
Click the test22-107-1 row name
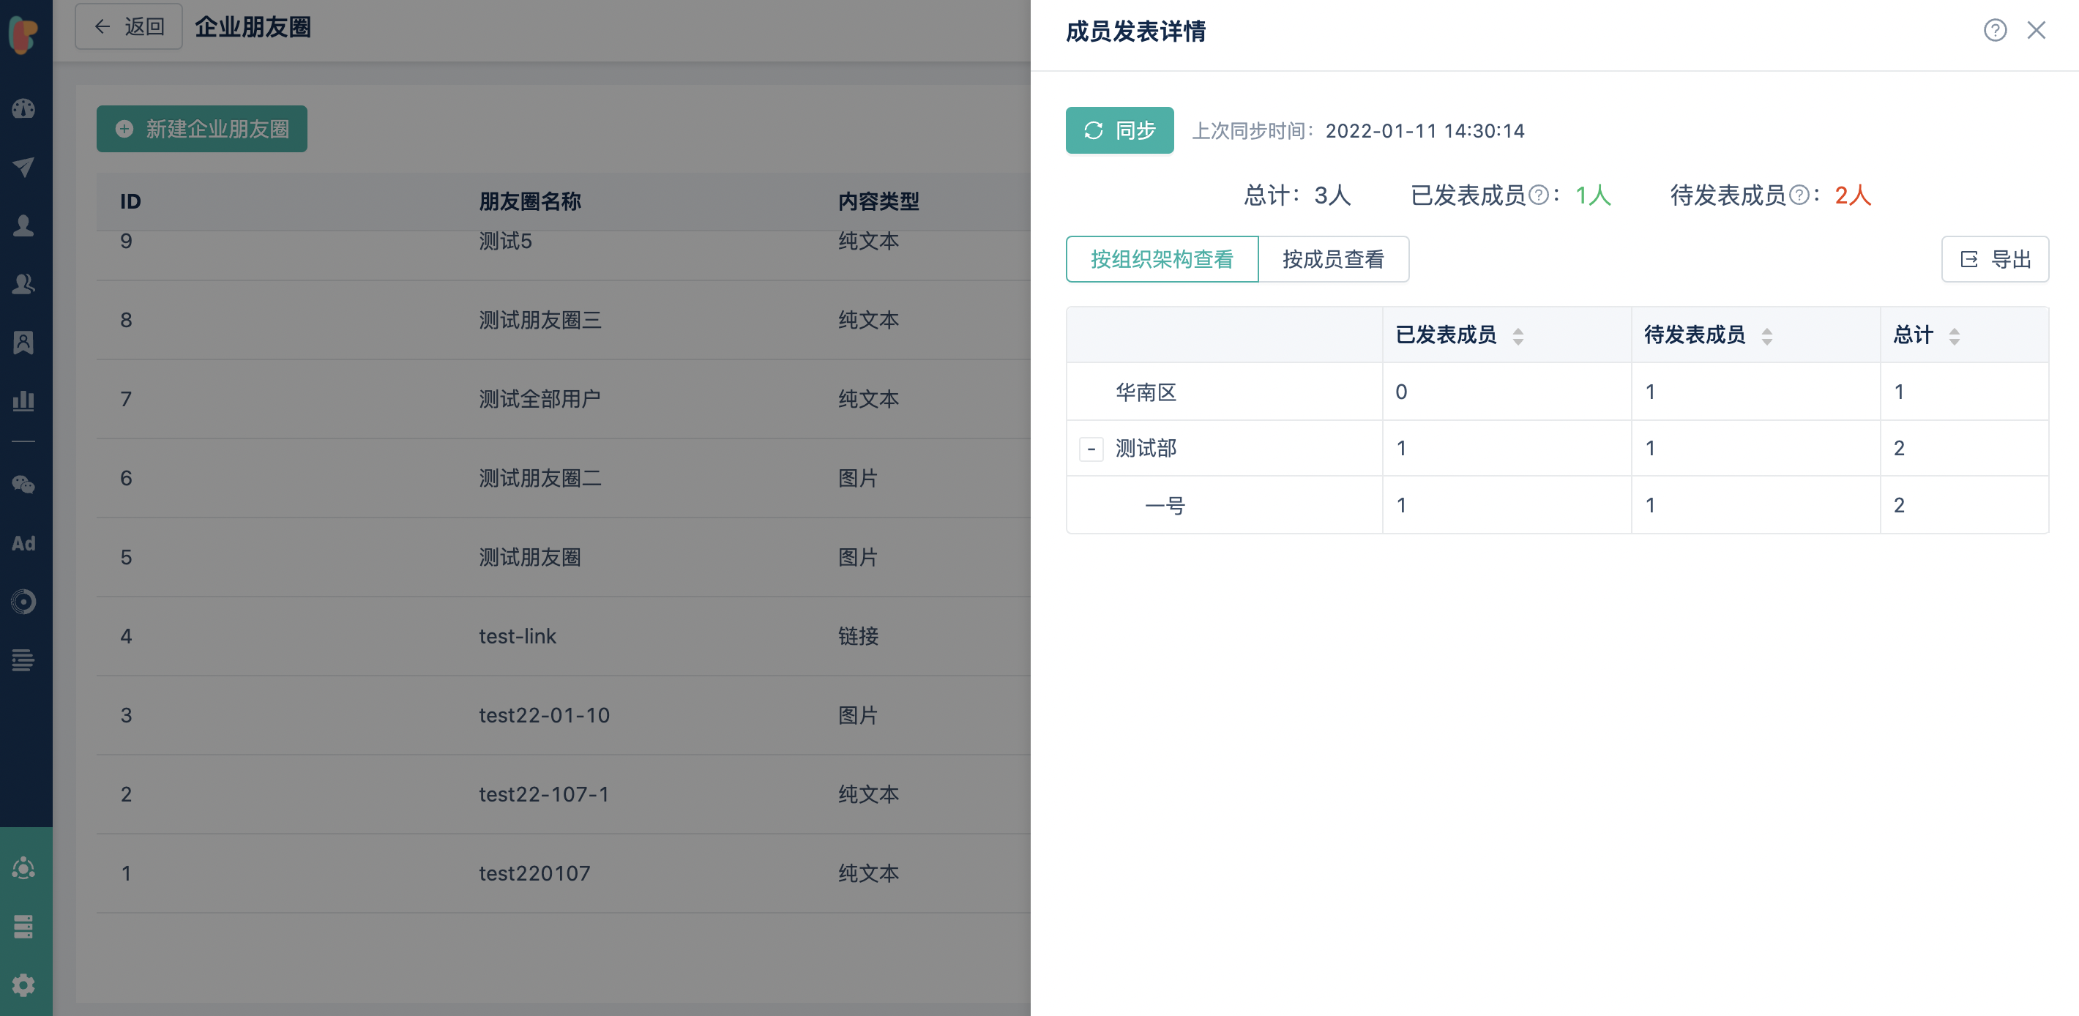(x=544, y=795)
